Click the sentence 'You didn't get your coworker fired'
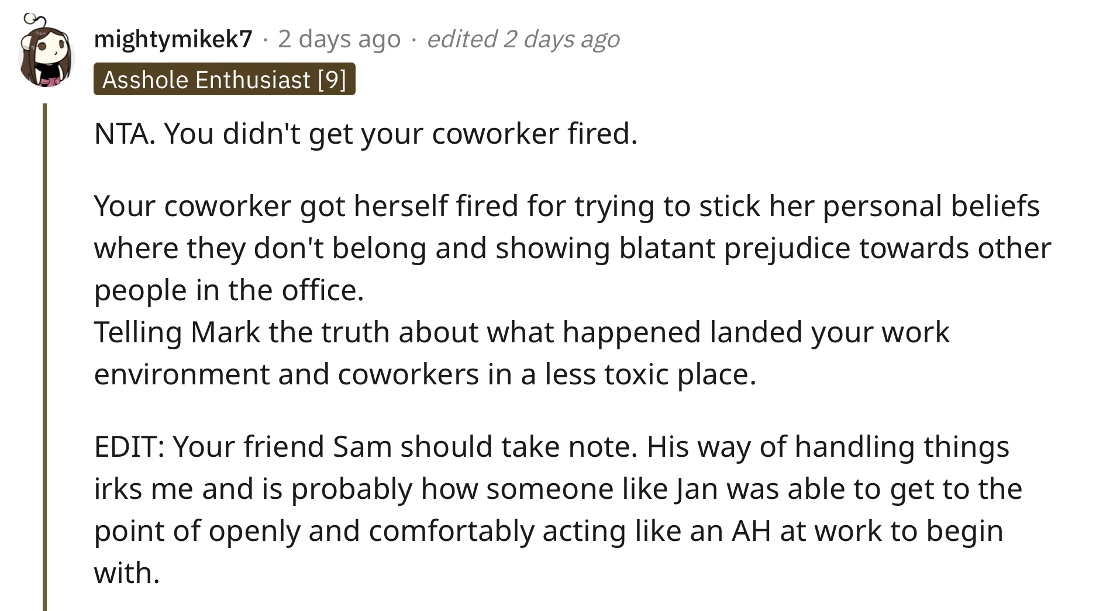1096x611 pixels. [x=399, y=134]
